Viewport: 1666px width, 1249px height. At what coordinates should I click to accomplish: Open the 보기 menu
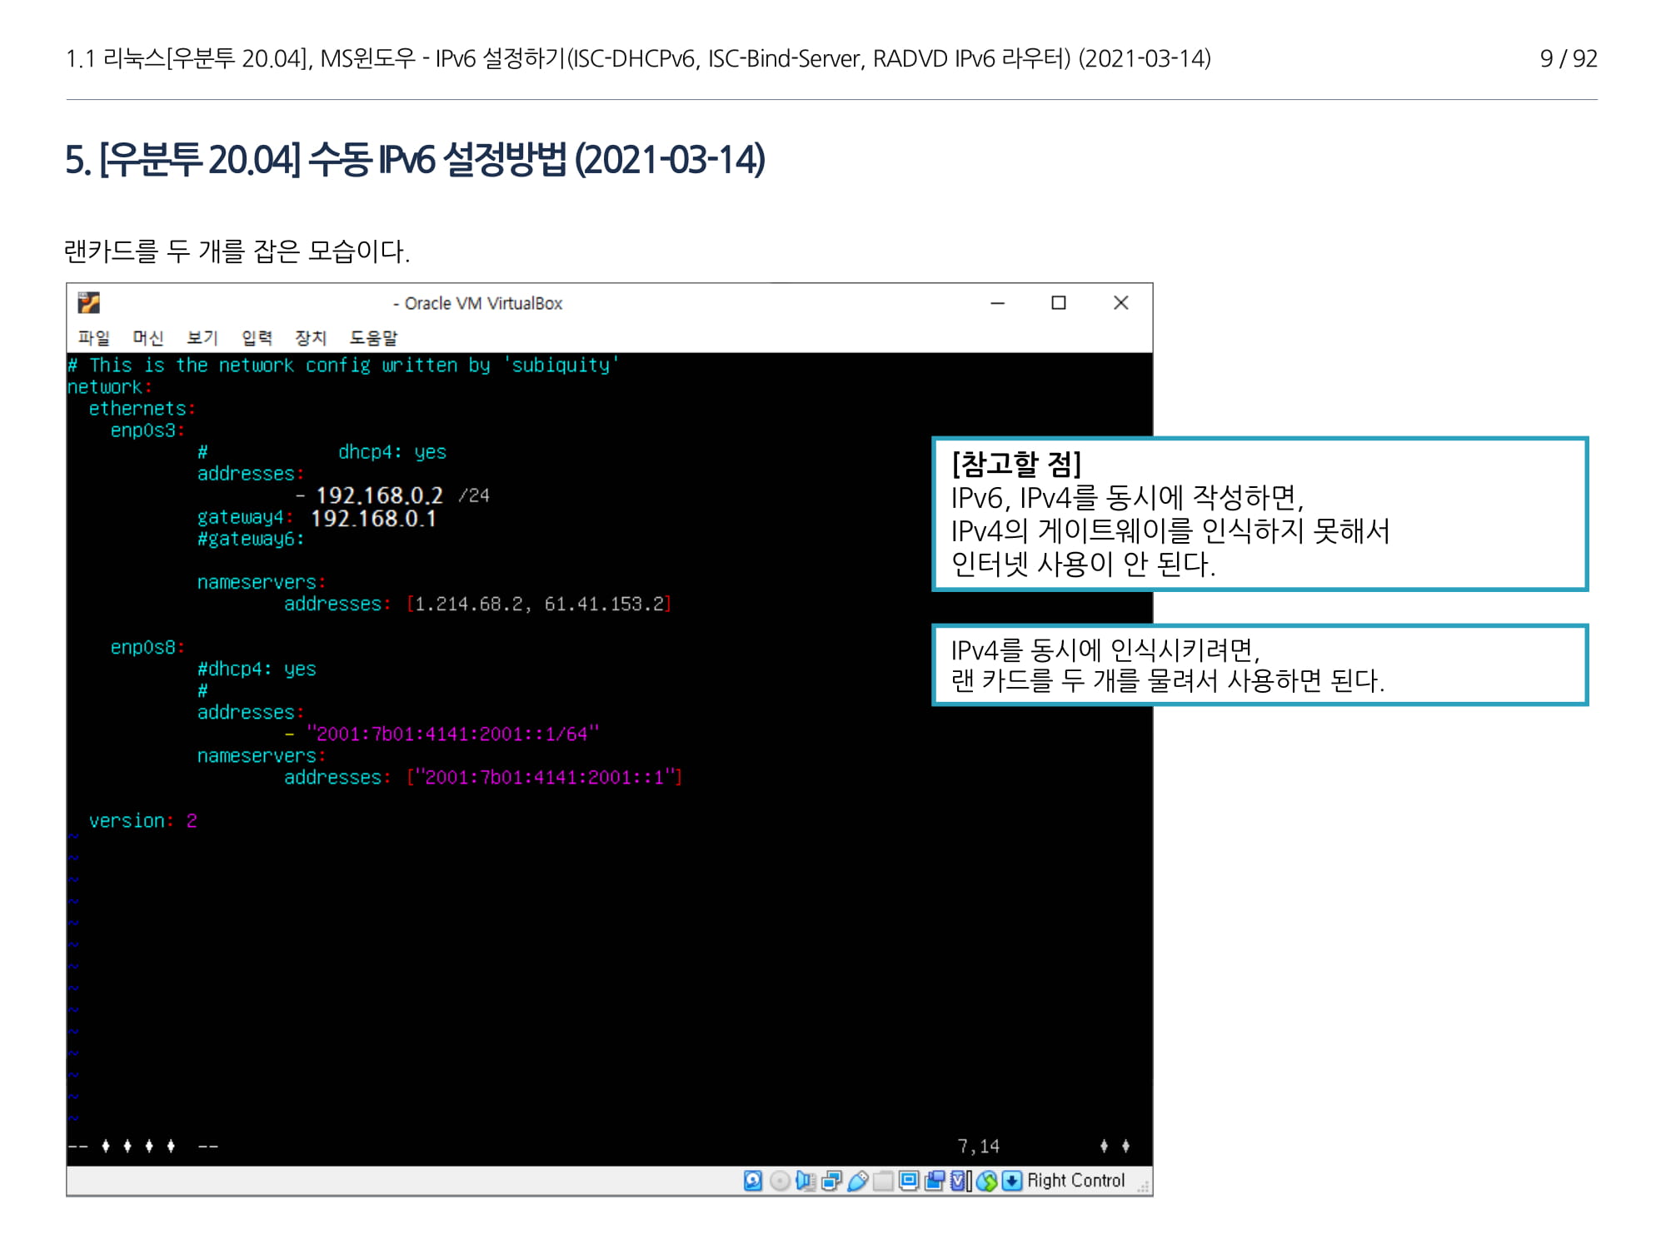(x=202, y=337)
